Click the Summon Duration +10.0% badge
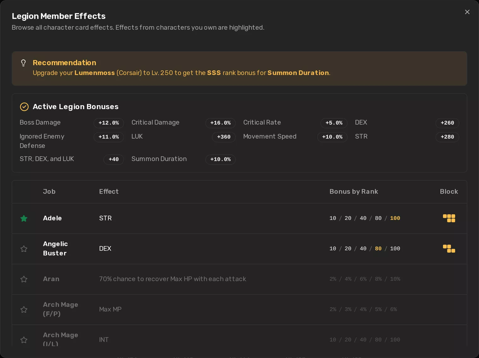479x358 pixels. 221,159
